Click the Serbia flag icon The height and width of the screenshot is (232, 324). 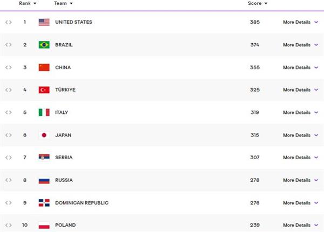click(x=44, y=158)
